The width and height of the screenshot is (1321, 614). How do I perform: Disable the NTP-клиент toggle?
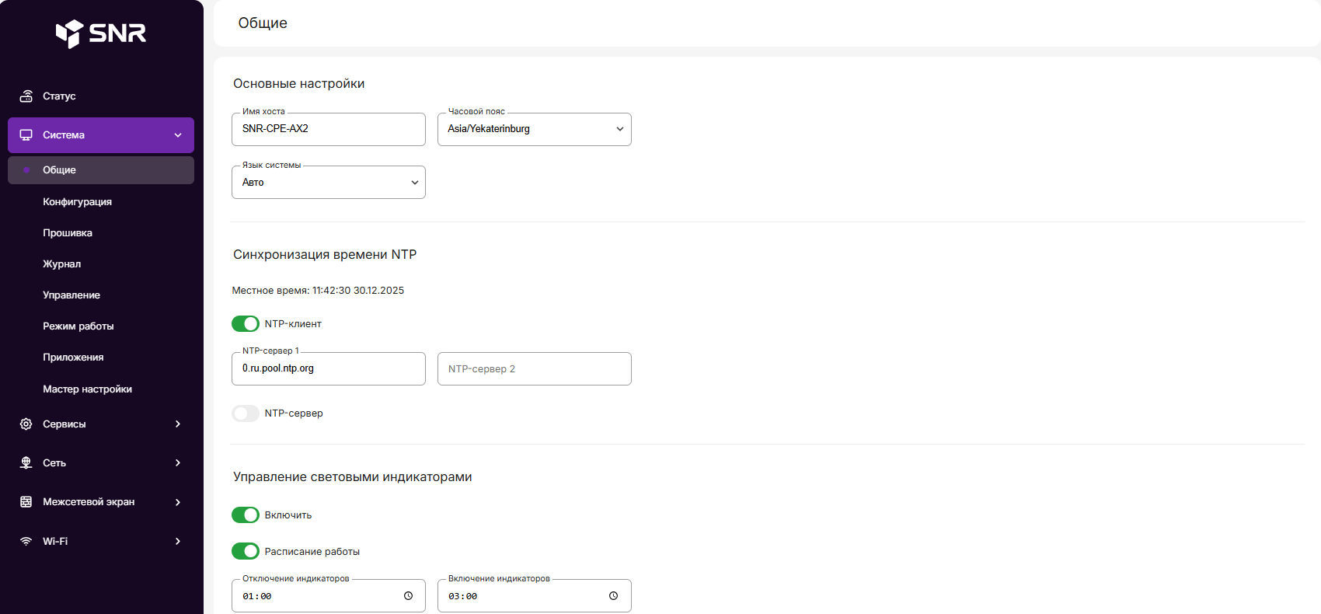point(246,324)
